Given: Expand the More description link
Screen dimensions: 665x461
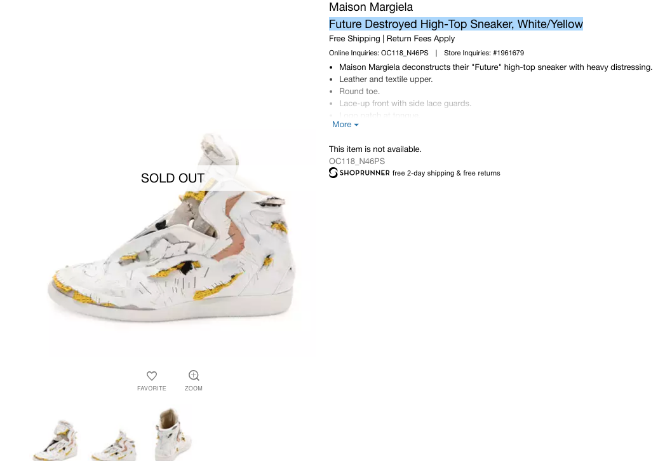Looking at the screenshot, I should pos(345,125).
